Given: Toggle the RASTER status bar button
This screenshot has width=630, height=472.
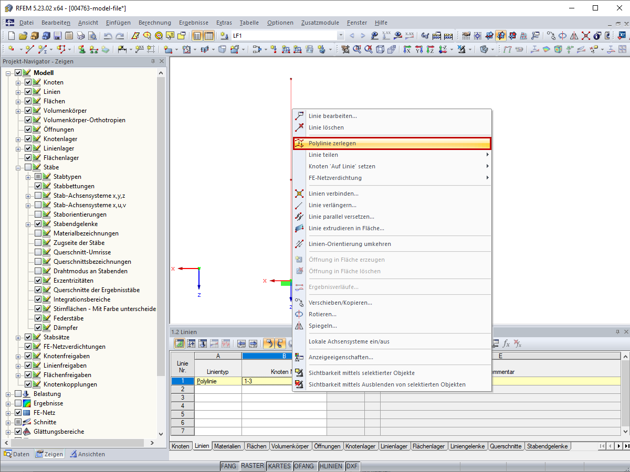Looking at the screenshot, I should pos(252,466).
